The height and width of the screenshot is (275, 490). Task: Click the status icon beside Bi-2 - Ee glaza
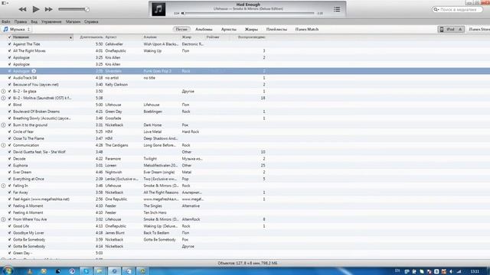point(3,92)
